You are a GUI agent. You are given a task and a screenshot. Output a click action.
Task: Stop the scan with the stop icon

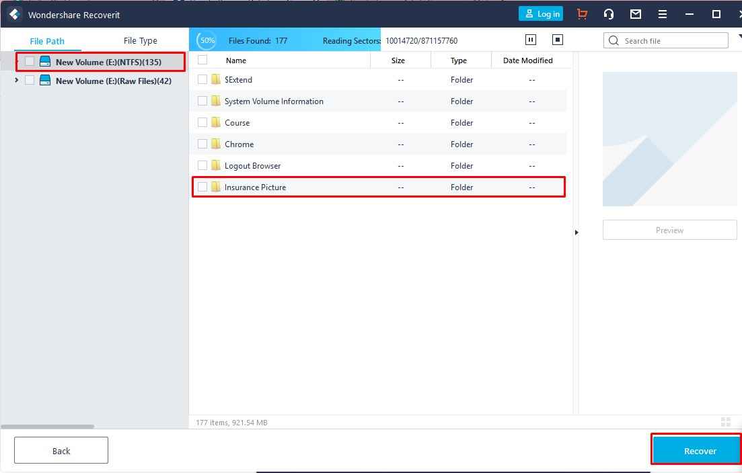[x=558, y=40]
